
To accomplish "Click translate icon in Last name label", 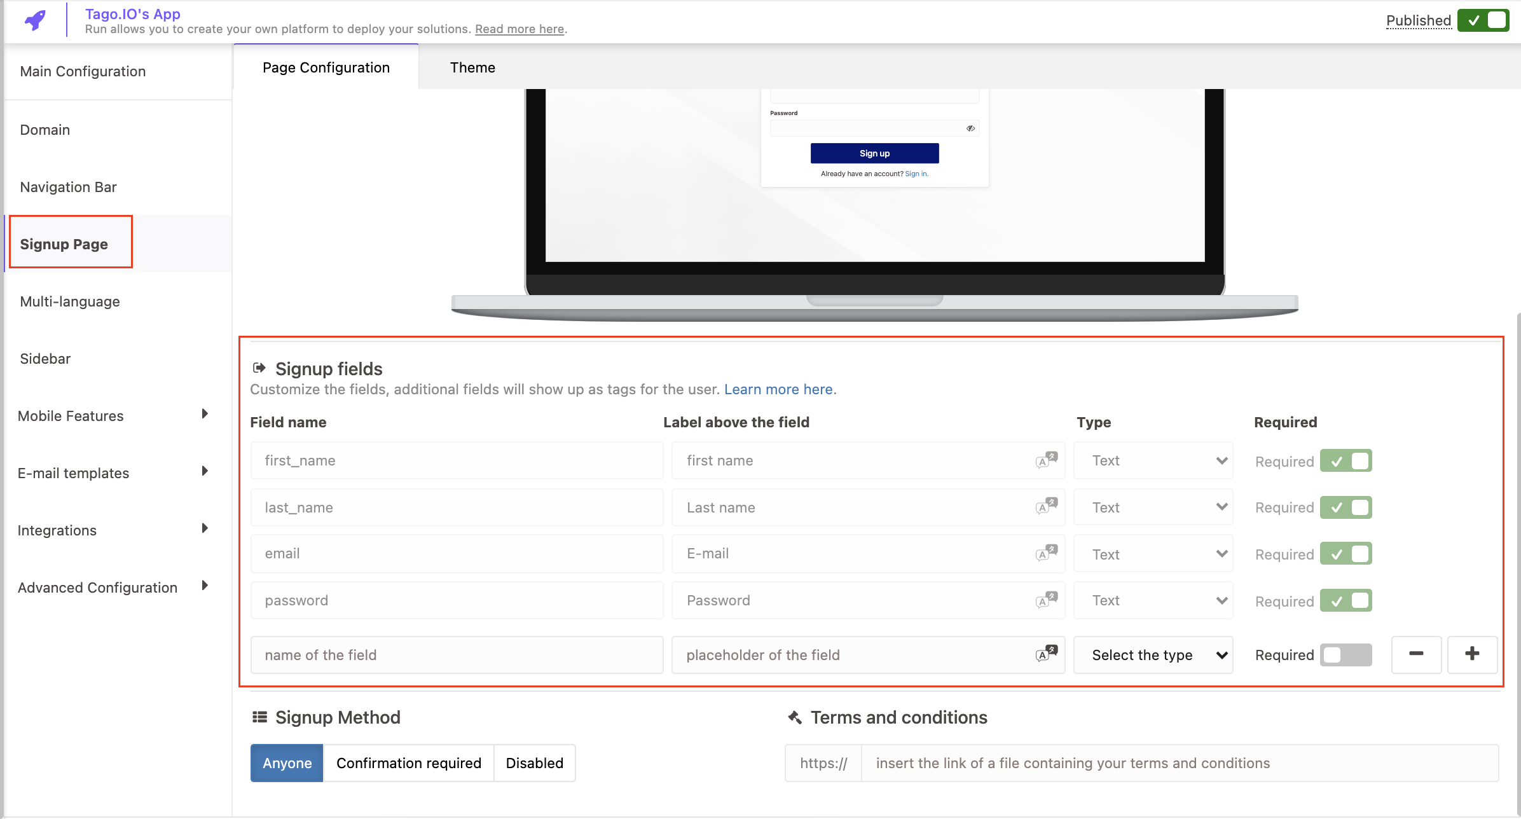I will (1046, 506).
